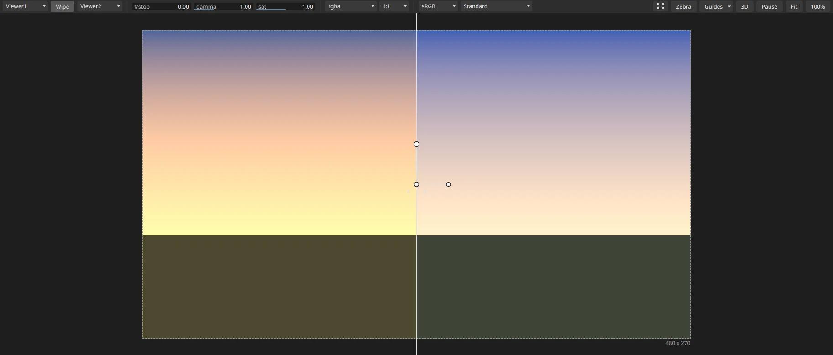Adjust the sat saturation slider
This screenshot has height=355, width=833.
coord(285,6)
